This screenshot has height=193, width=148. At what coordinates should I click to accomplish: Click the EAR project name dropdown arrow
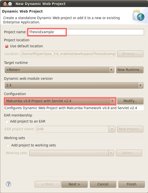click(x=112, y=129)
